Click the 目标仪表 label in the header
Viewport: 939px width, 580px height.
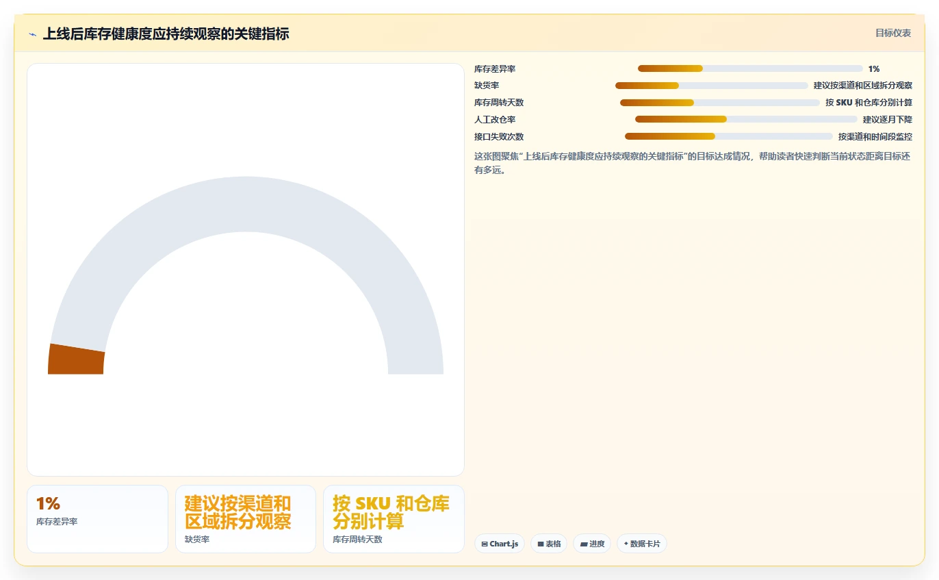893,33
